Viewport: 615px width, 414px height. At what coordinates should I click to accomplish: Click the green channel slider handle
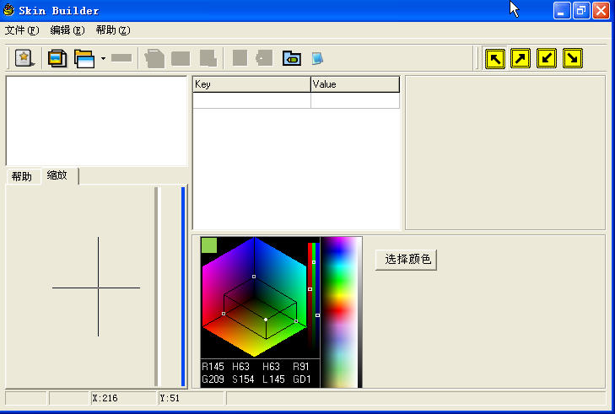pos(314,262)
